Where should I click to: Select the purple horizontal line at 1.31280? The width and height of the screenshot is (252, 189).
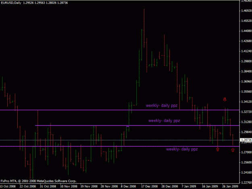137,125
